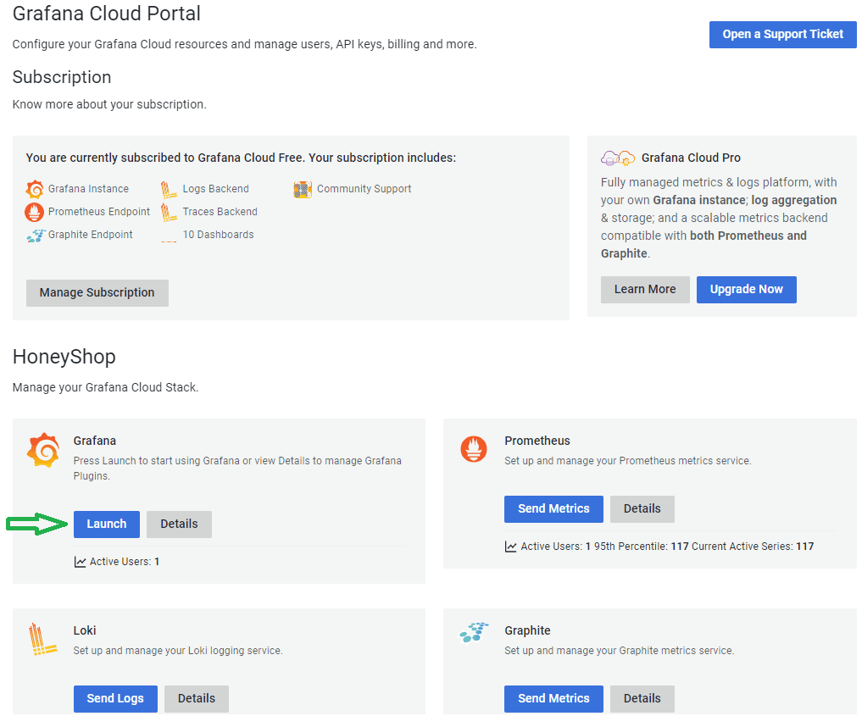Click the Traces Backend icon
Image resolution: width=862 pixels, height=716 pixels.
[x=169, y=212]
